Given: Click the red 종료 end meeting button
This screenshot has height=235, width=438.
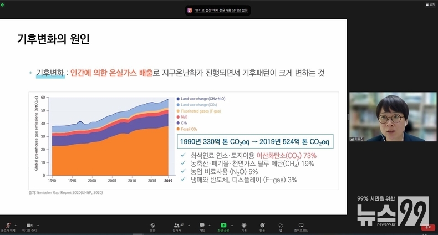Looking at the screenshot, I should [428, 227].
